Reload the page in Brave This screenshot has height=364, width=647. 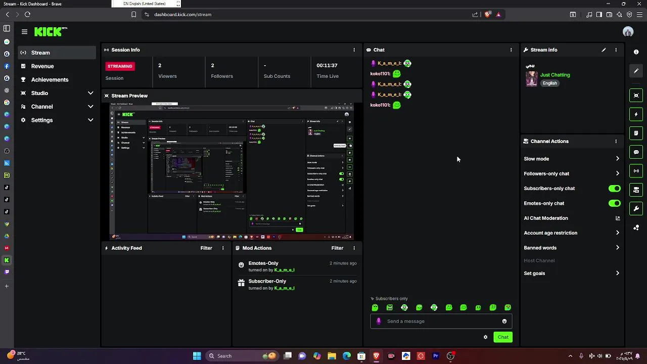27,15
